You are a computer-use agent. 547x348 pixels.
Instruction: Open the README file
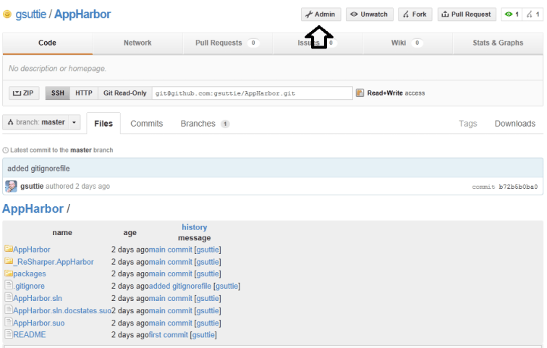tap(29, 335)
